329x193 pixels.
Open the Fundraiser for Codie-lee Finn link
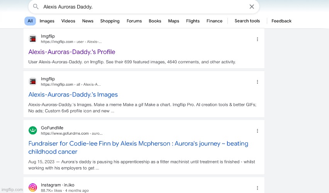pos(138,147)
